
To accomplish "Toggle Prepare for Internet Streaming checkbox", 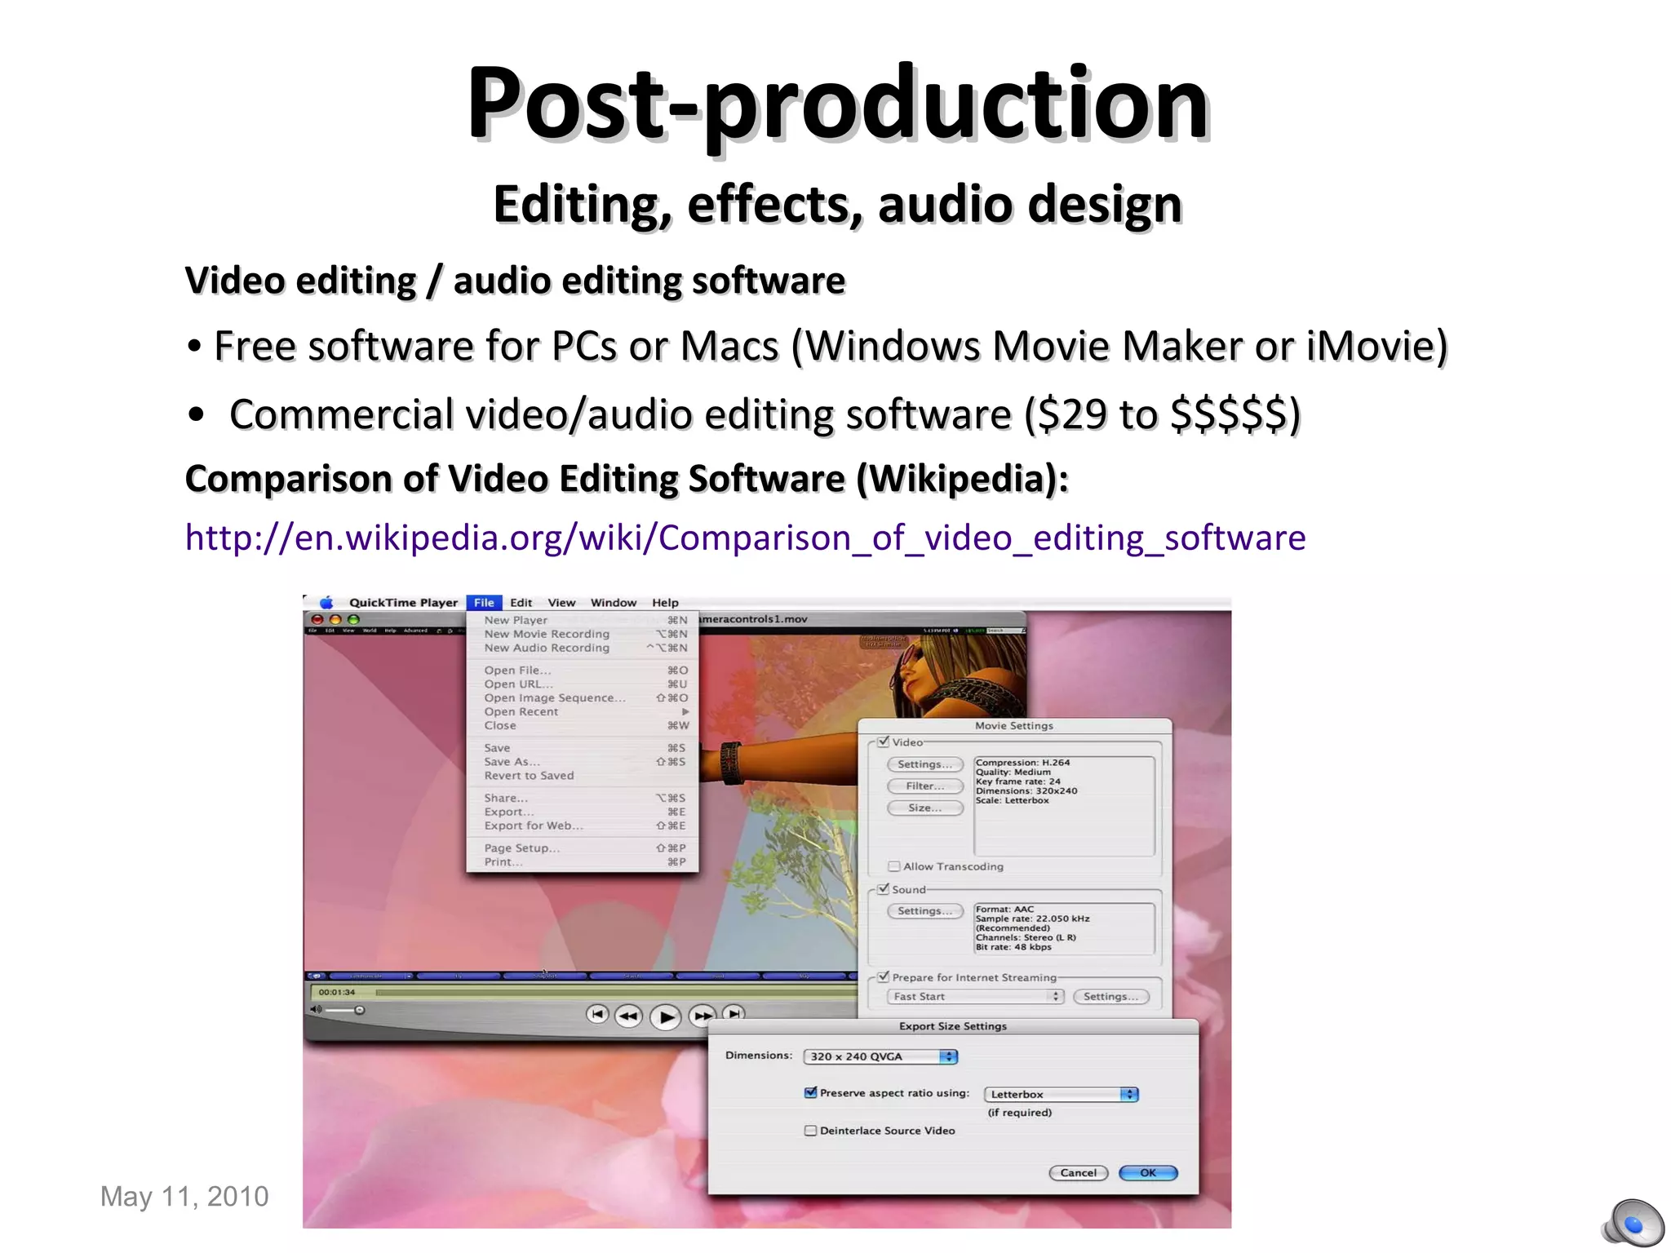I will (x=883, y=976).
